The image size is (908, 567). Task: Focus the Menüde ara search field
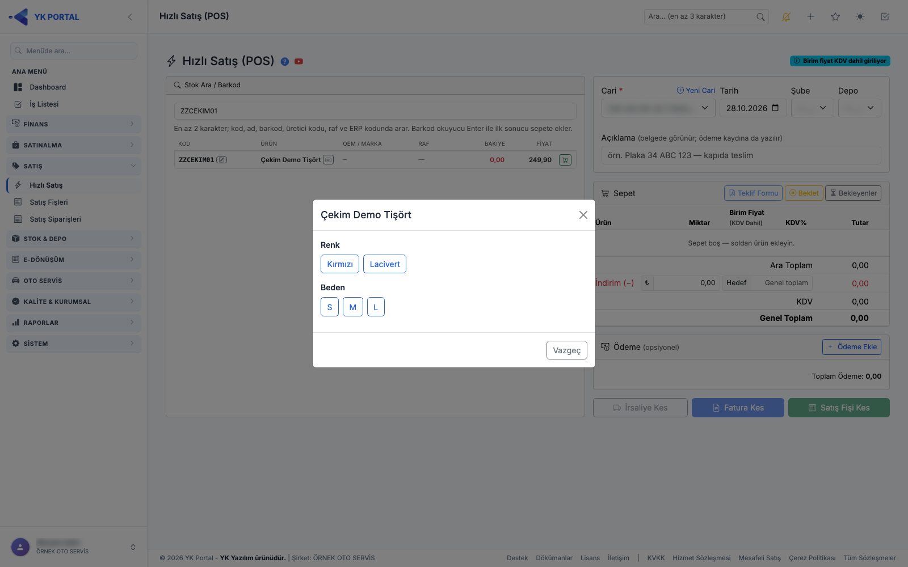point(74,50)
